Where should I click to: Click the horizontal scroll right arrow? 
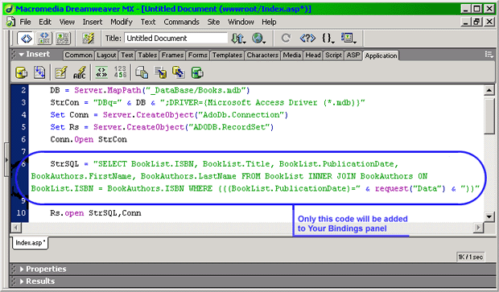pyautogui.click(x=478, y=228)
